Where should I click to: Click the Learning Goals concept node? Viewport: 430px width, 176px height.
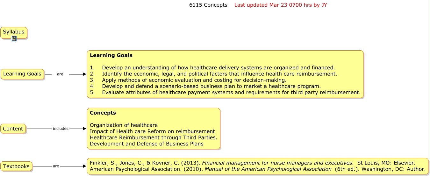(x=22, y=74)
